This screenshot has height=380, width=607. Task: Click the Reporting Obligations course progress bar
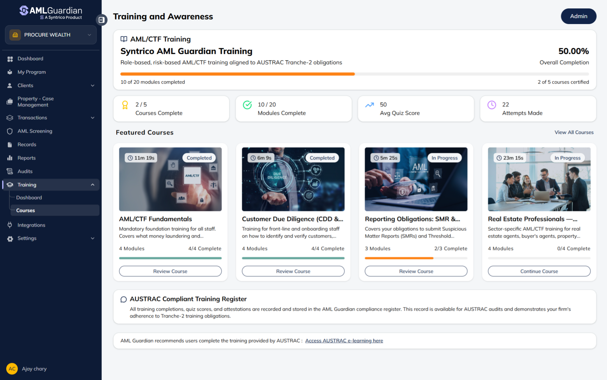click(x=416, y=258)
